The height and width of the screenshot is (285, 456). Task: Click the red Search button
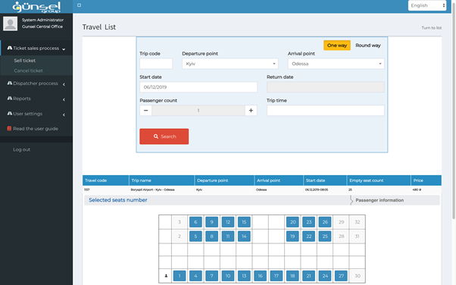(164, 136)
